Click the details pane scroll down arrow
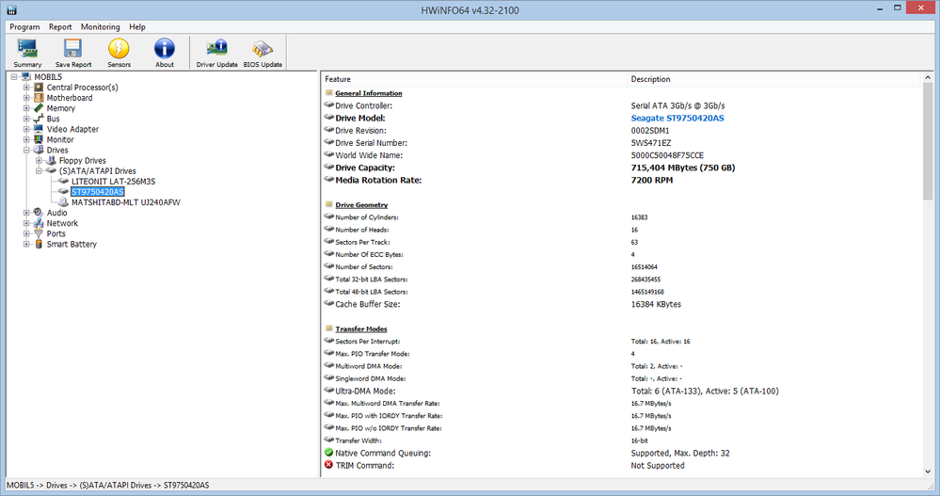This screenshot has width=940, height=496. [928, 472]
